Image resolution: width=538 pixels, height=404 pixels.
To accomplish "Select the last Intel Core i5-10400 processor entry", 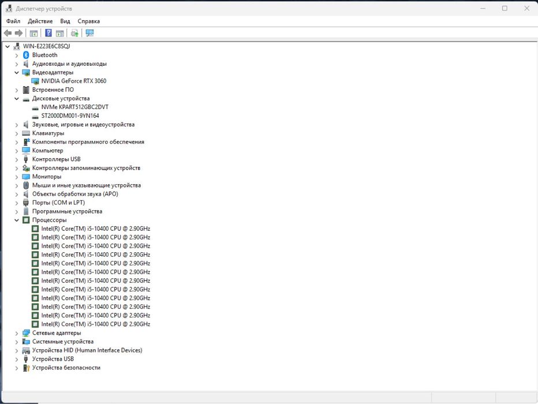I will point(96,324).
